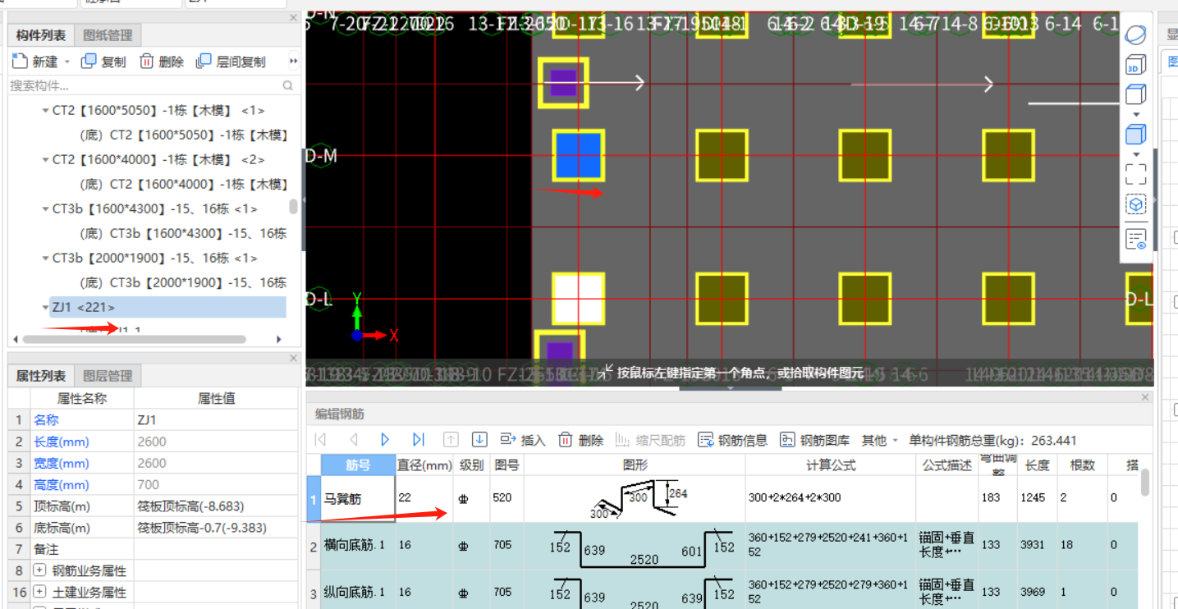Click the 名称 property value ZJ1
Screen dimensions: 1178x609
216,419
